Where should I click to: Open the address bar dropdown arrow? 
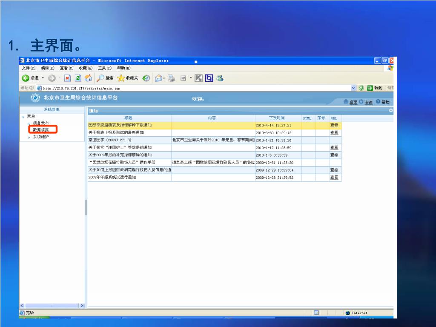[x=353, y=88]
